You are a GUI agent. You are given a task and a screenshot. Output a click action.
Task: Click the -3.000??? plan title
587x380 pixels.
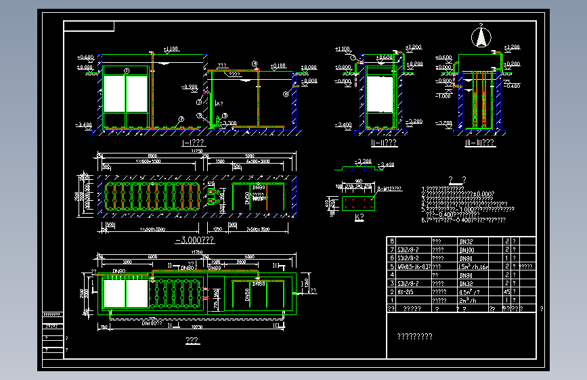195,240
